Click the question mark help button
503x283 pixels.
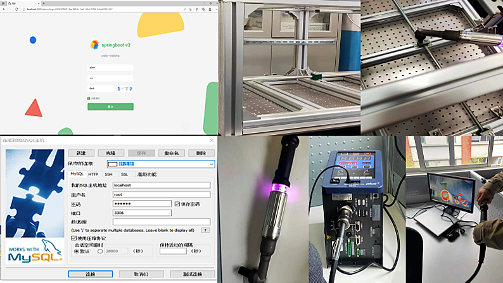(205, 230)
